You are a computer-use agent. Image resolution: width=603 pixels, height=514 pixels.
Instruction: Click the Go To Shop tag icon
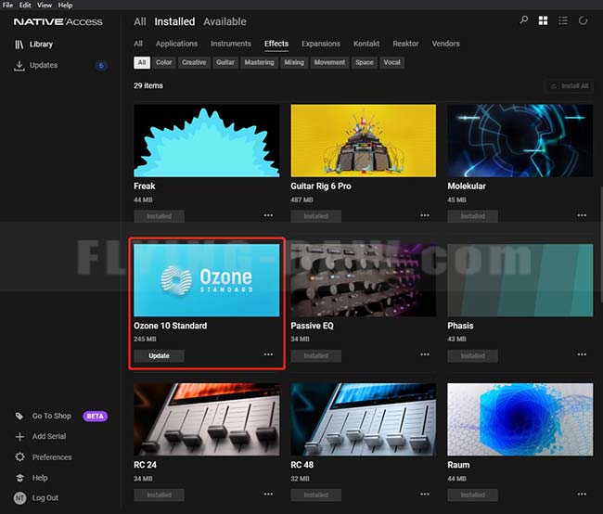[x=19, y=416]
